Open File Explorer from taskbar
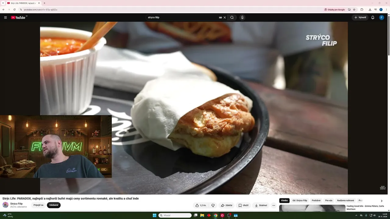Image resolution: width=390 pixels, height=219 pixels. coord(202,215)
